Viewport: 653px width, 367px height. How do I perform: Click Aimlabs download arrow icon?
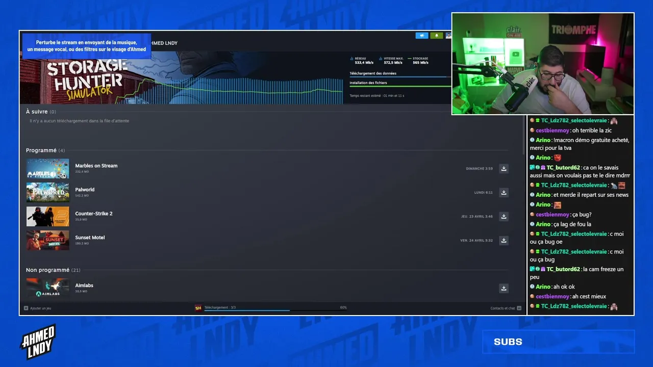click(504, 289)
